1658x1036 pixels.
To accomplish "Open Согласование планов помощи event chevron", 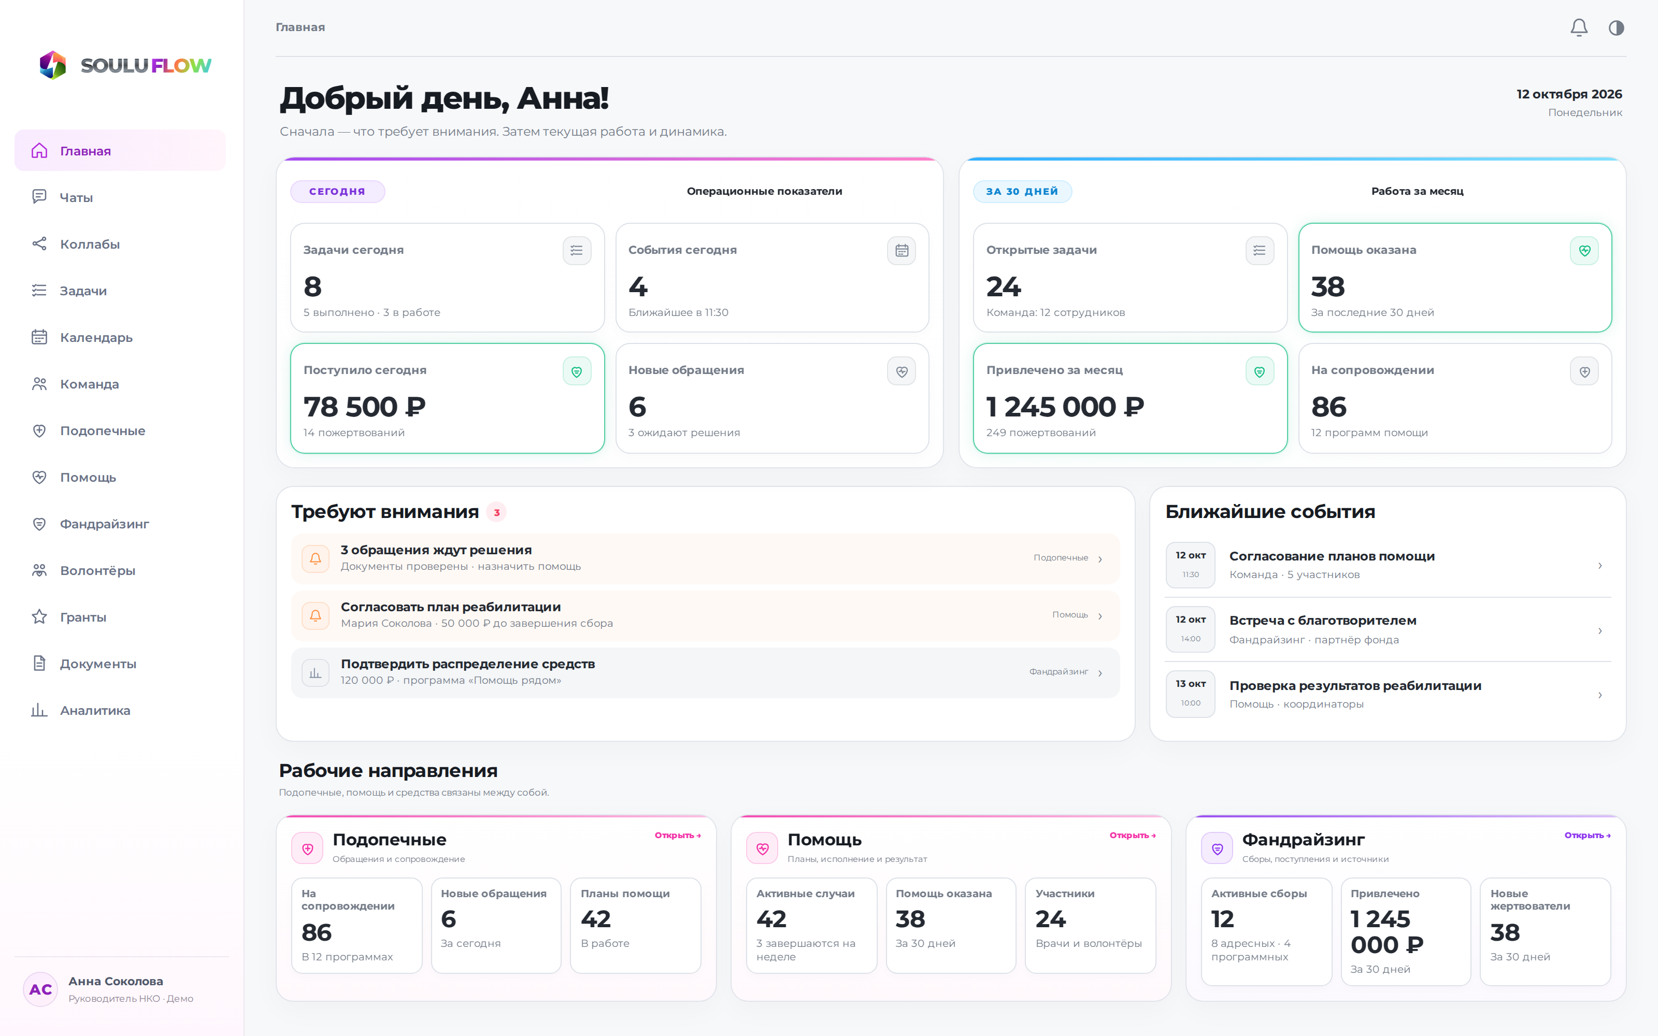I will coord(1600,565).
